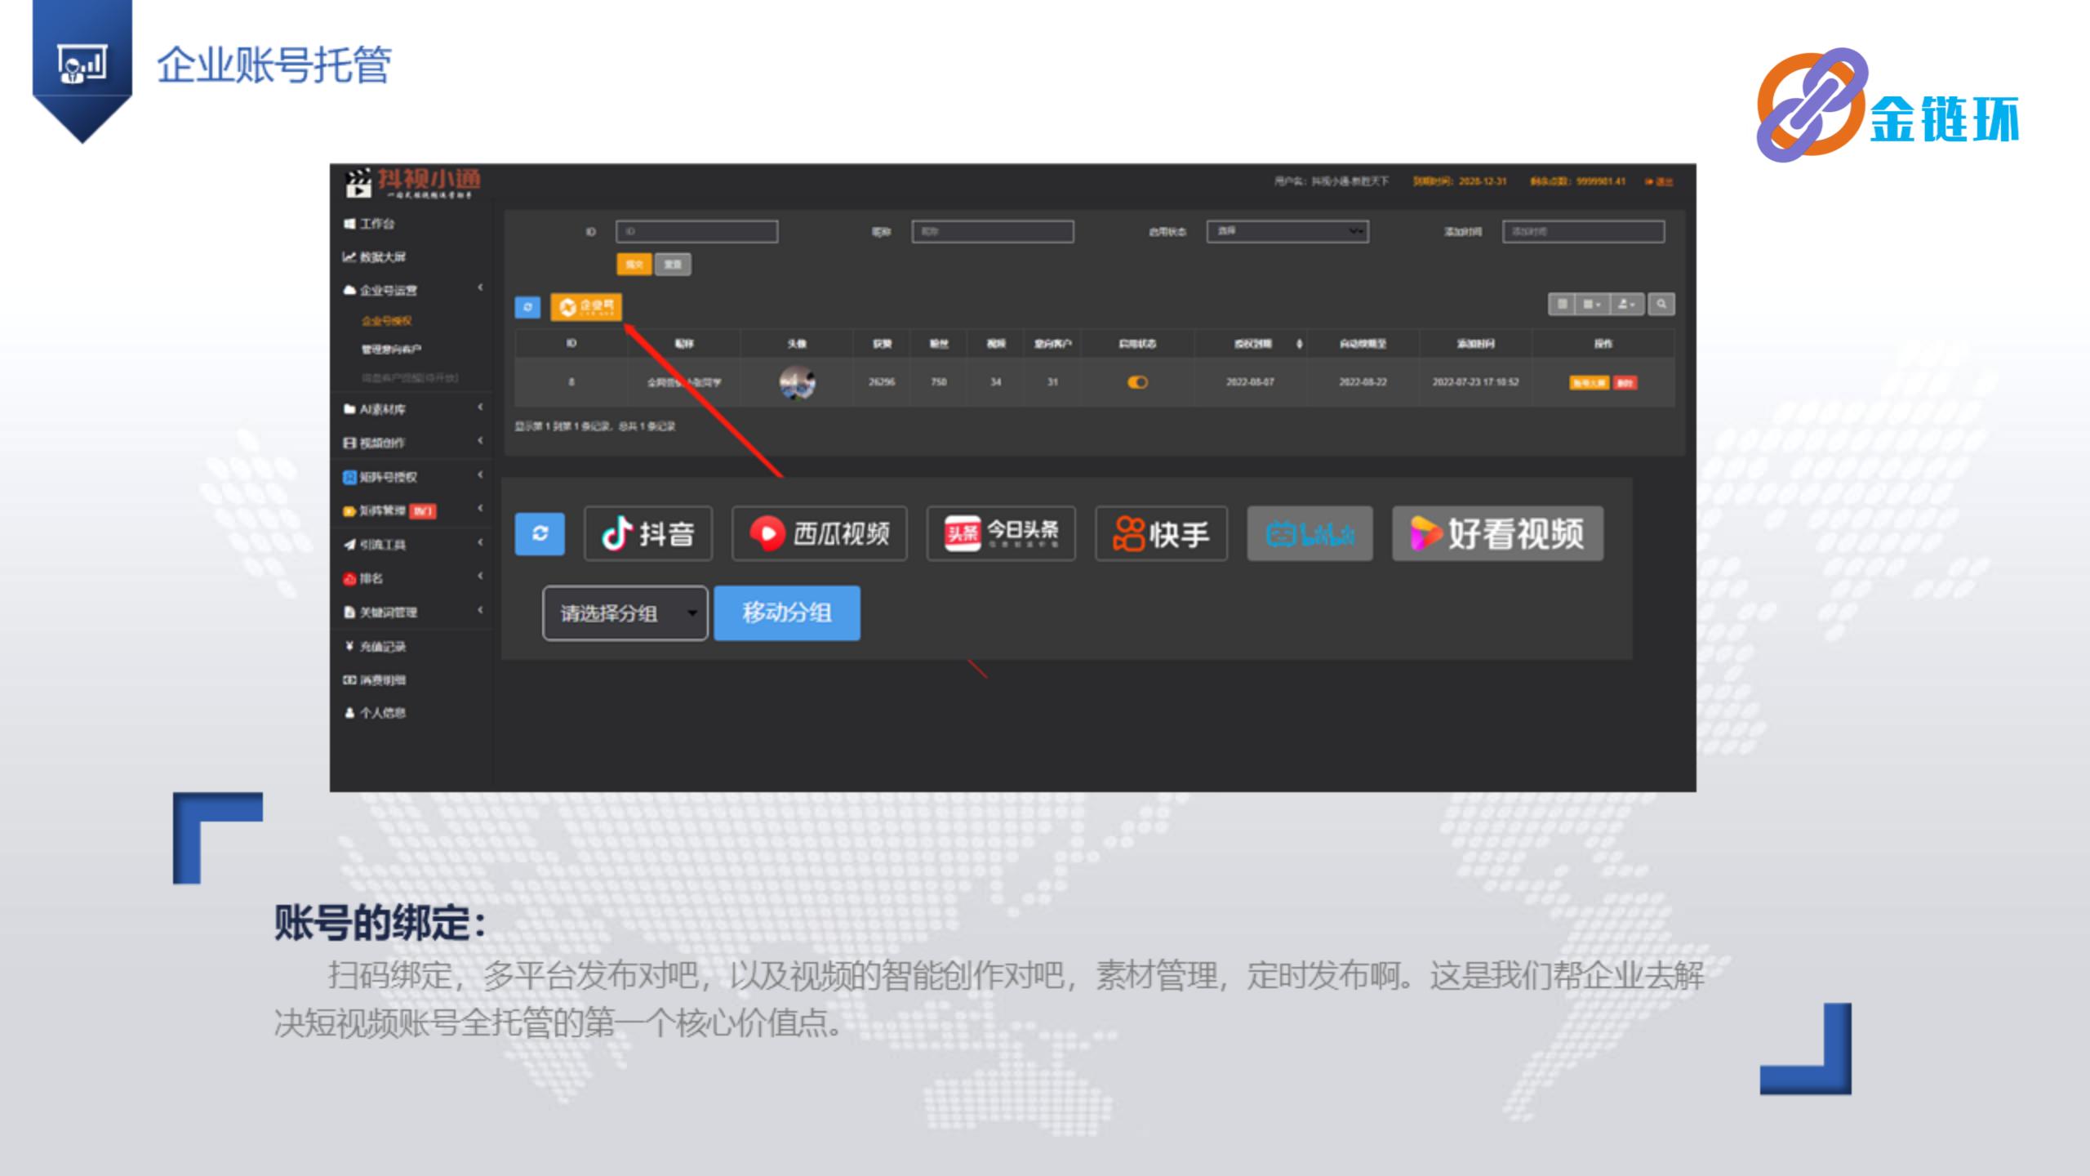
Task: Sort by the 授权到期 column arrows
Action: pyautogui.click(x=1299, y=344)
